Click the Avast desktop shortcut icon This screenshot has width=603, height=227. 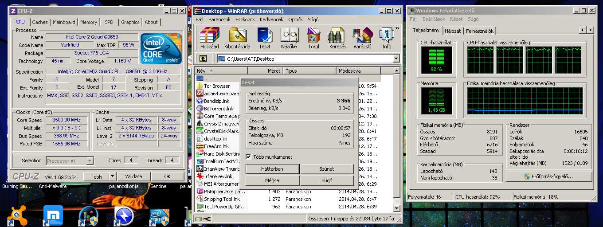16,216
